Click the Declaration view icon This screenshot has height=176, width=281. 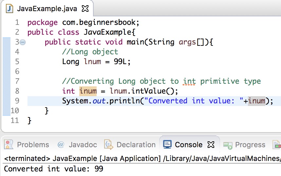click(109, 145)
